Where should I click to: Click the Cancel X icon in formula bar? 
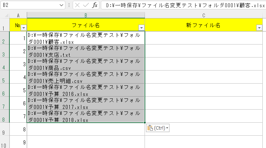tap(77, 5)
